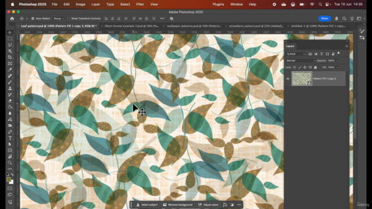
Task: Select the Rectangular Marquee tool
Action: [10, 39]
